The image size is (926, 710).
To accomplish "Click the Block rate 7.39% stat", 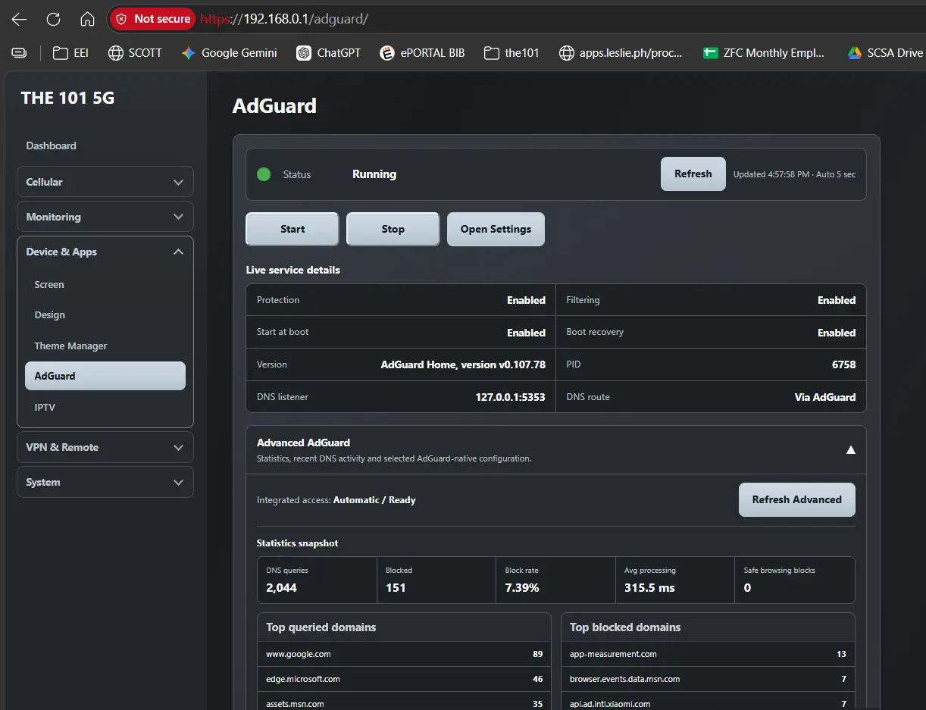I will click(x=556, y=580).
